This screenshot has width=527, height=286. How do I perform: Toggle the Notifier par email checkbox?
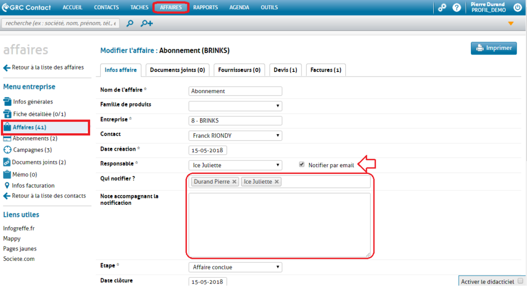pyautogui.click(x=302, y=165)
